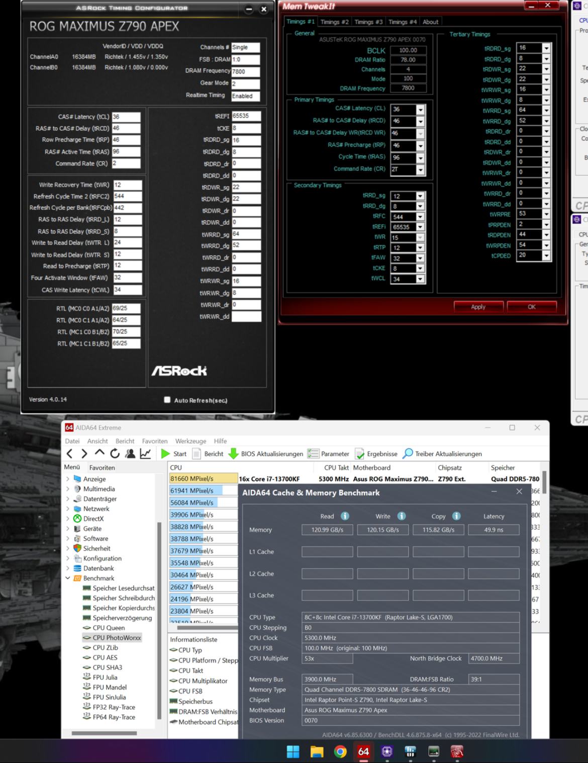Click the Bericht report toolbar button
The width and height of the screenshot is (588, 763).
click(x=208, y=454)
